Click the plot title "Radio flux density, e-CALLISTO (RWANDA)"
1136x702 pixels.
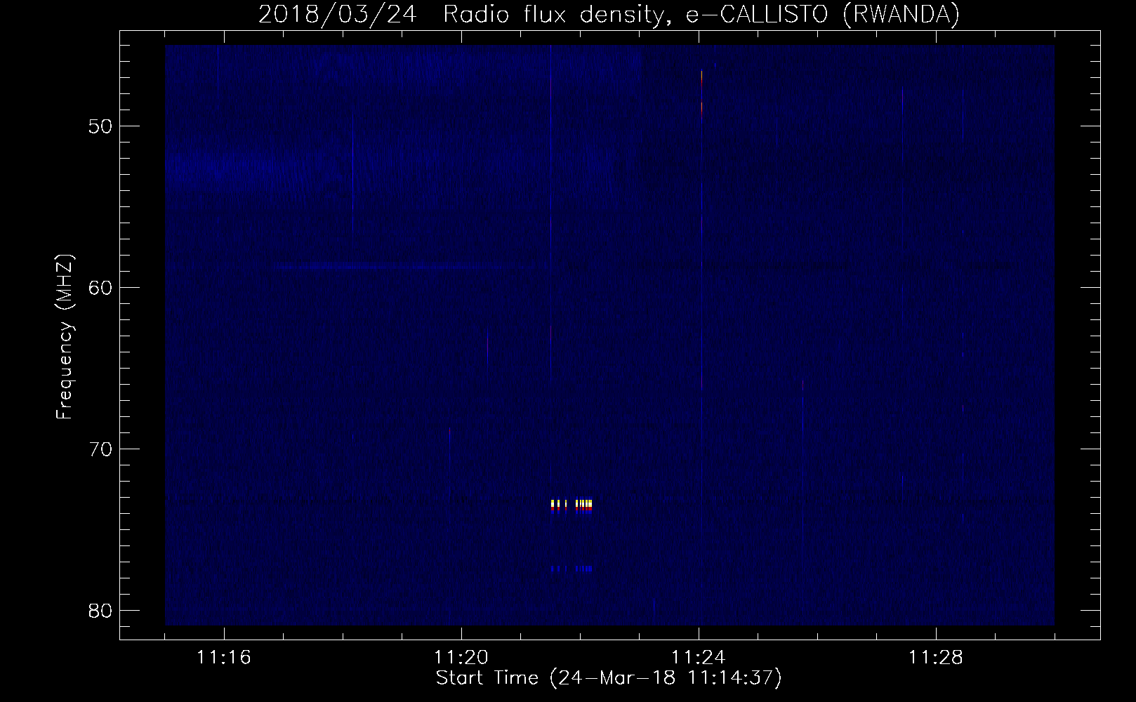pos(701,15)
